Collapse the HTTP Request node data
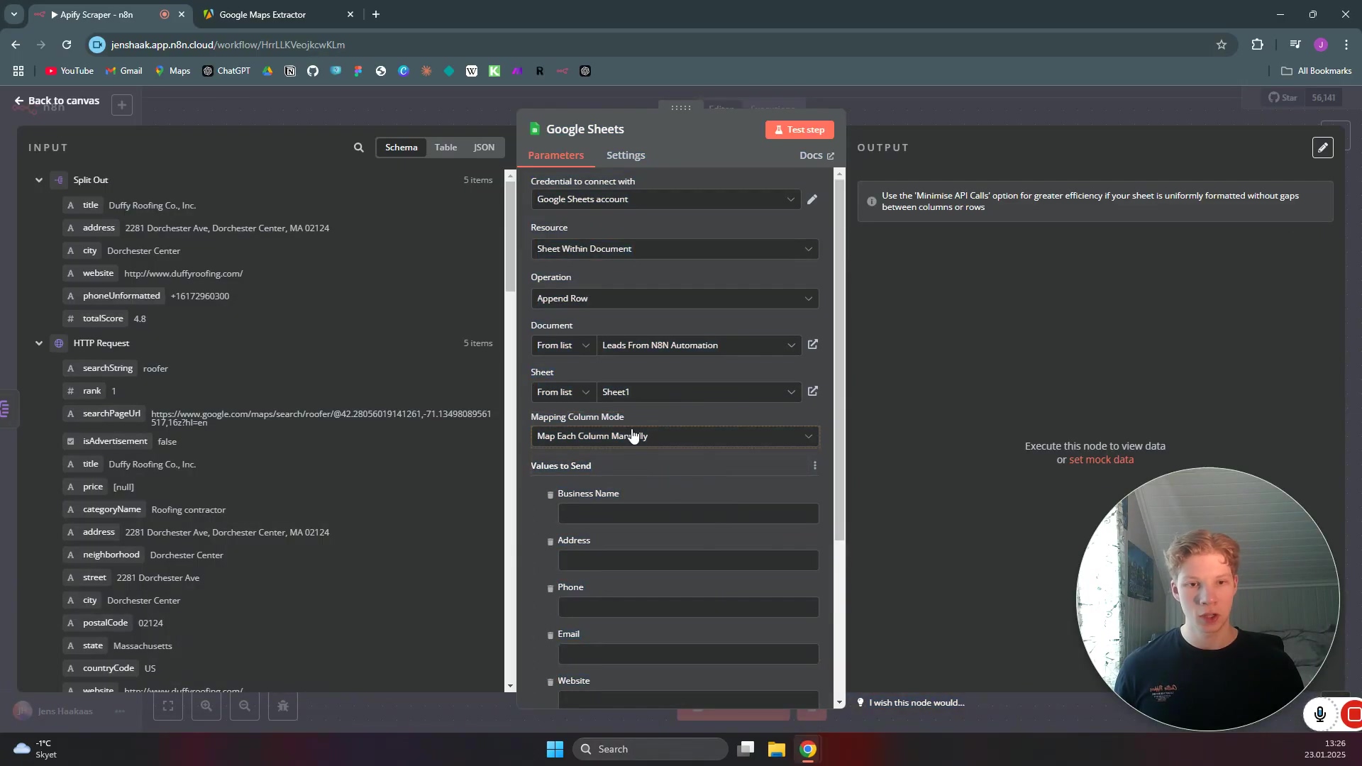 coord(39,343)
